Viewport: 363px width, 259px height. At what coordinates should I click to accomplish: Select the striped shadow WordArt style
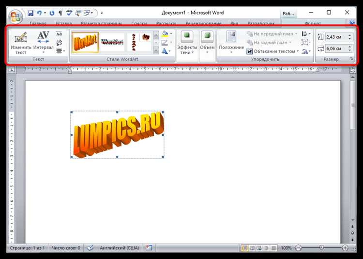112,43
